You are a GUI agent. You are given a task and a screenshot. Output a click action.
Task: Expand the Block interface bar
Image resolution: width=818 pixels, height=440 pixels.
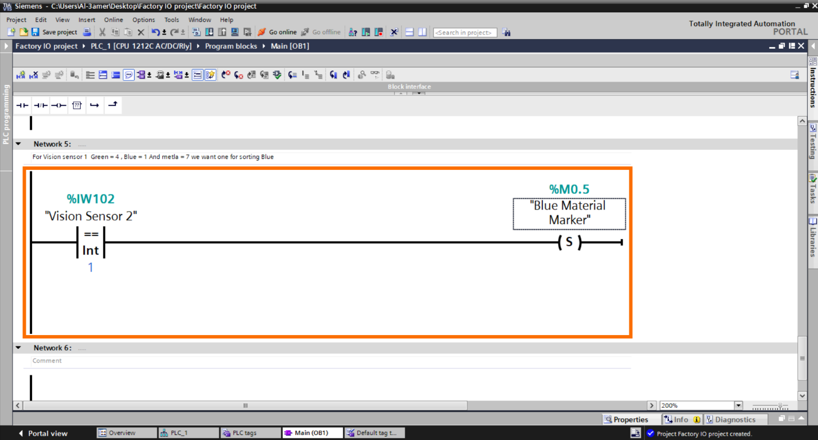click(409, 87)
